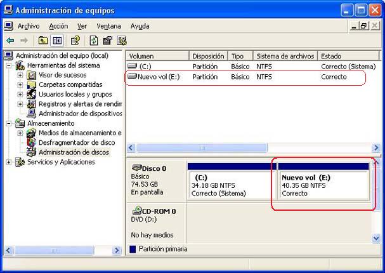The width and height of the screenshot is (385, 273).
Task: Select the (C:) 34.18 GB NTFS partition block
Action: [x=232, y=181]
